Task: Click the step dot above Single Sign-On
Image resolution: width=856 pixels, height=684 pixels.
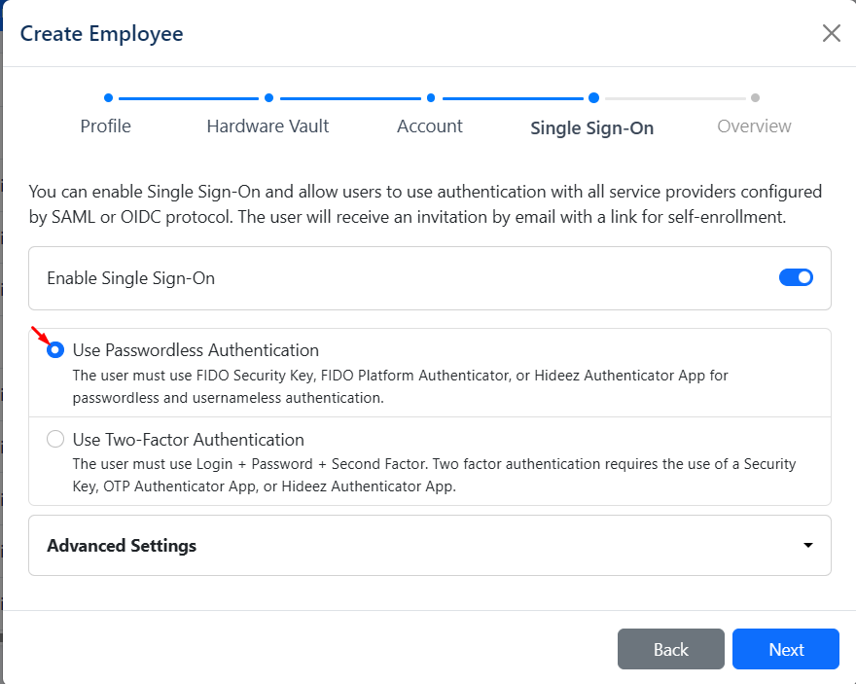Action: pos(592,97)
